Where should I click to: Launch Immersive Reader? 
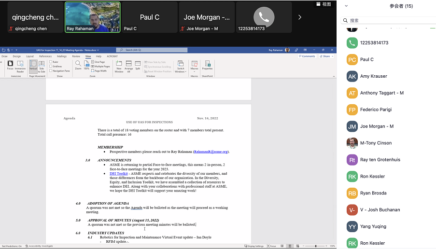click(20, 67)
